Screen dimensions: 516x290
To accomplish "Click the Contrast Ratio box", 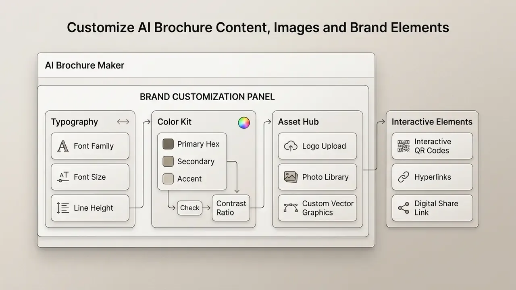I will 231,208.
